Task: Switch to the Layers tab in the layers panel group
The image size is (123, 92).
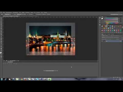Action: point(102,34)
